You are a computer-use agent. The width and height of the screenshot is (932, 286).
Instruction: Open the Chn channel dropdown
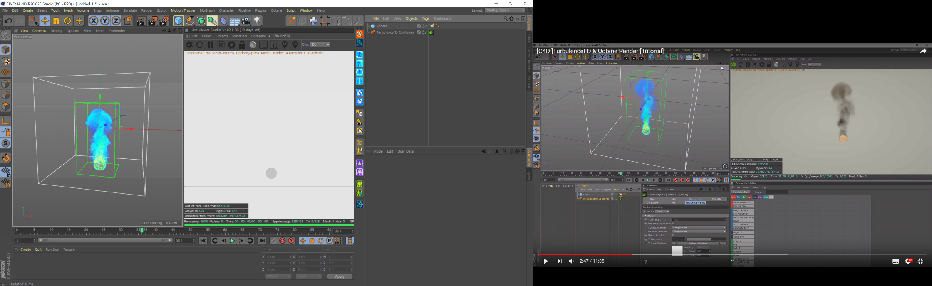pyautogui.click(x=321, y=44)
